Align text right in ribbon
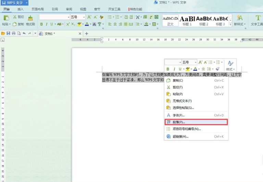The image size is (263, 182). coord(120,24)
